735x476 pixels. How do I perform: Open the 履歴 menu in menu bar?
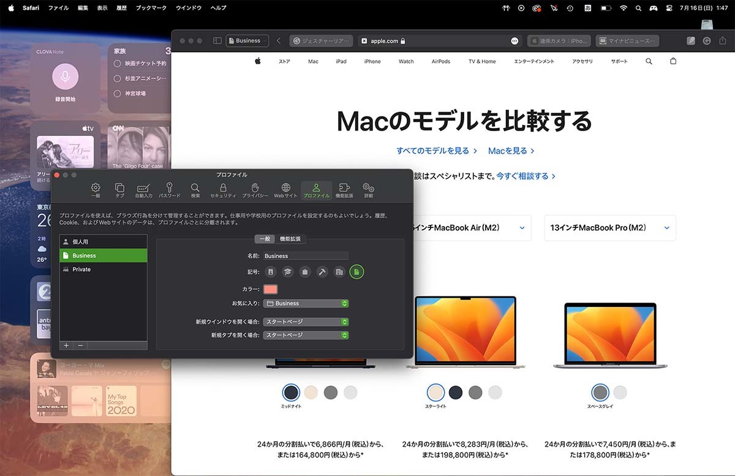click(121, 8)
